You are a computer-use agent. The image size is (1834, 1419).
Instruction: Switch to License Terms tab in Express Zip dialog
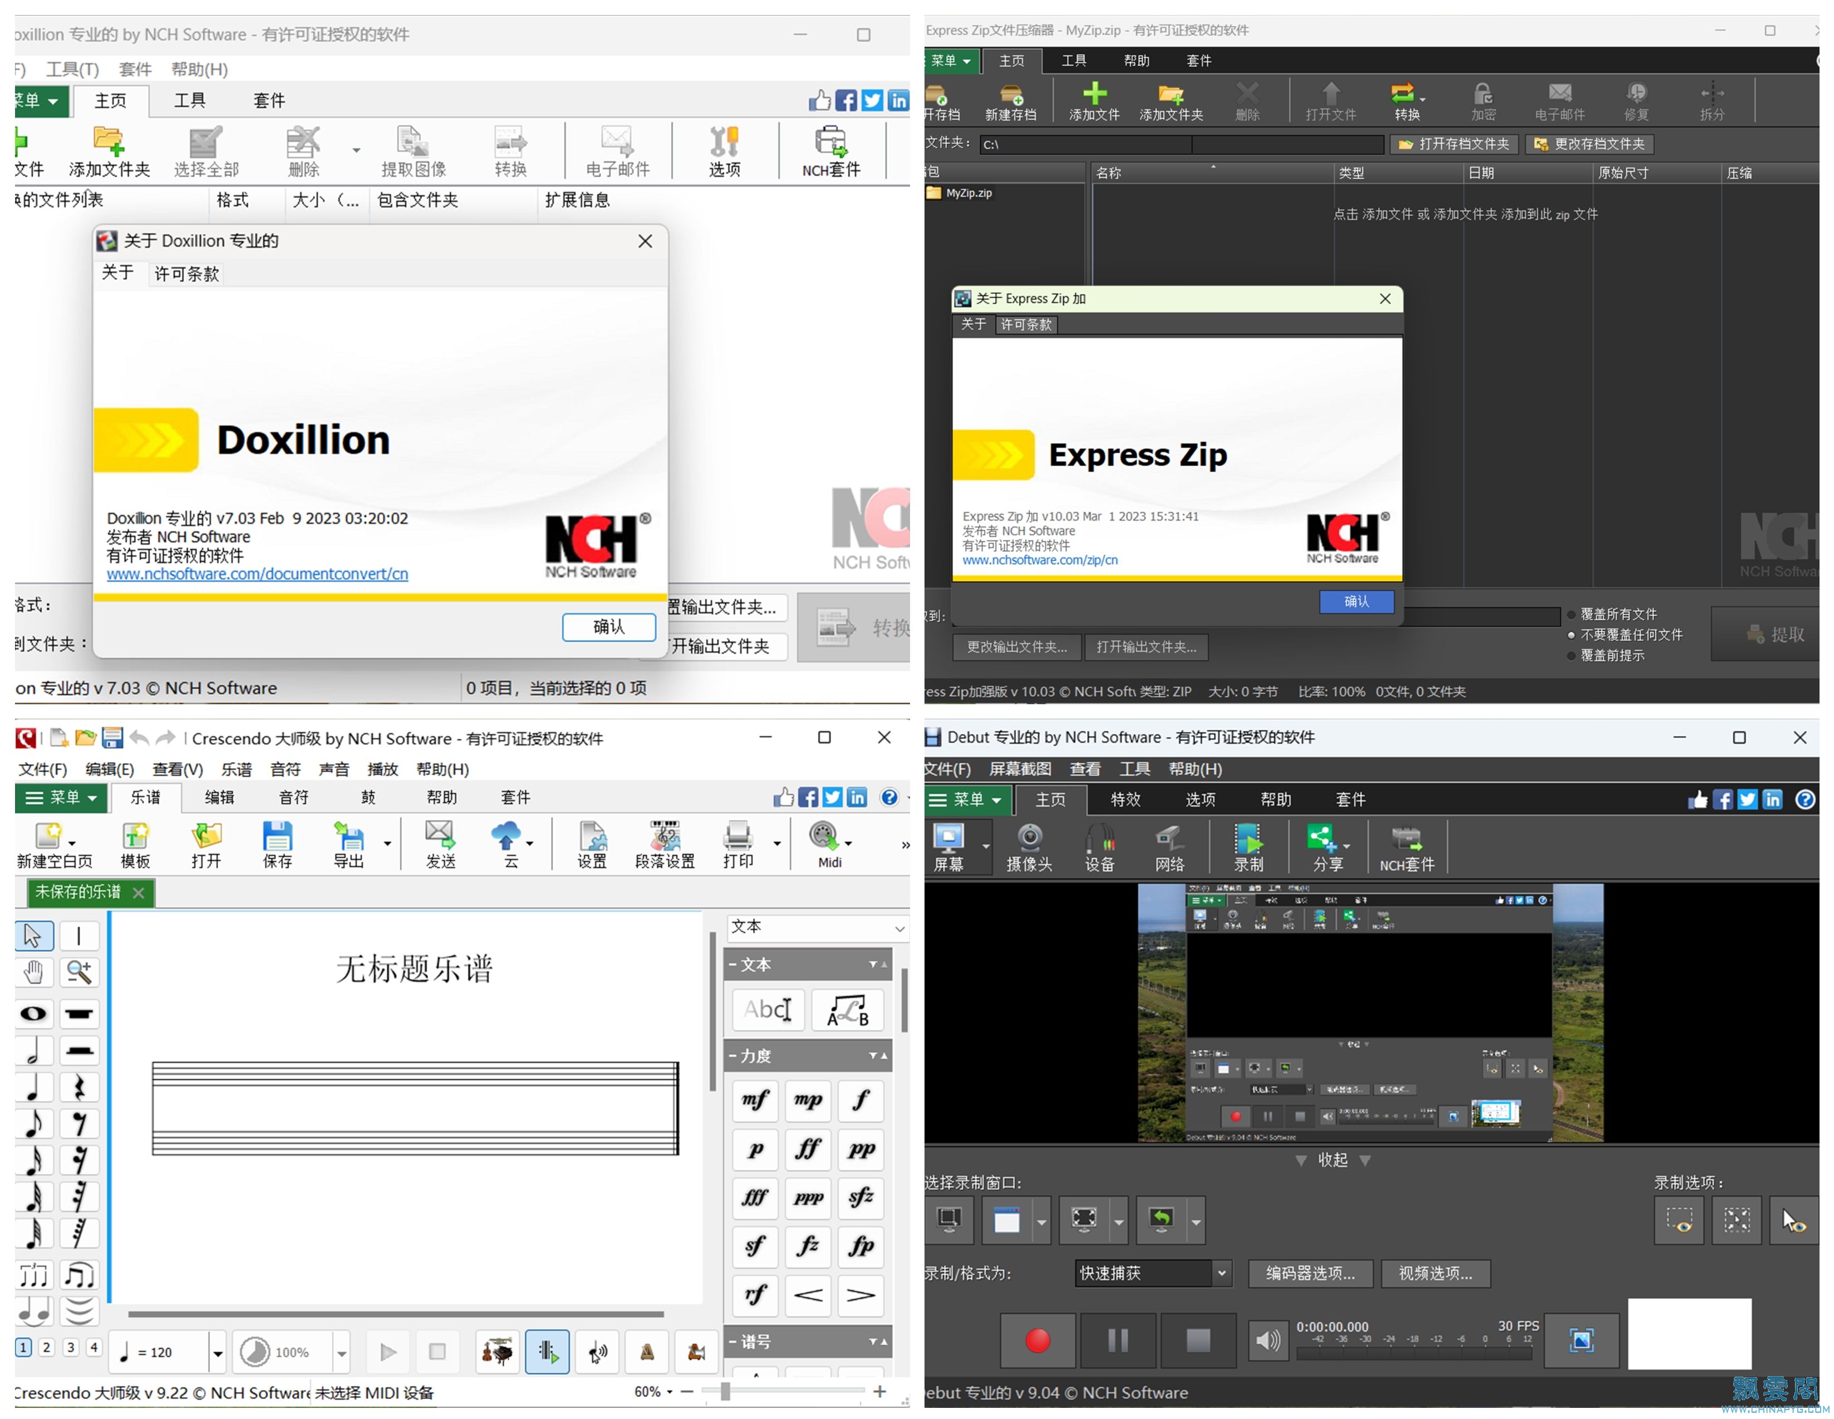click(1026, 324)
